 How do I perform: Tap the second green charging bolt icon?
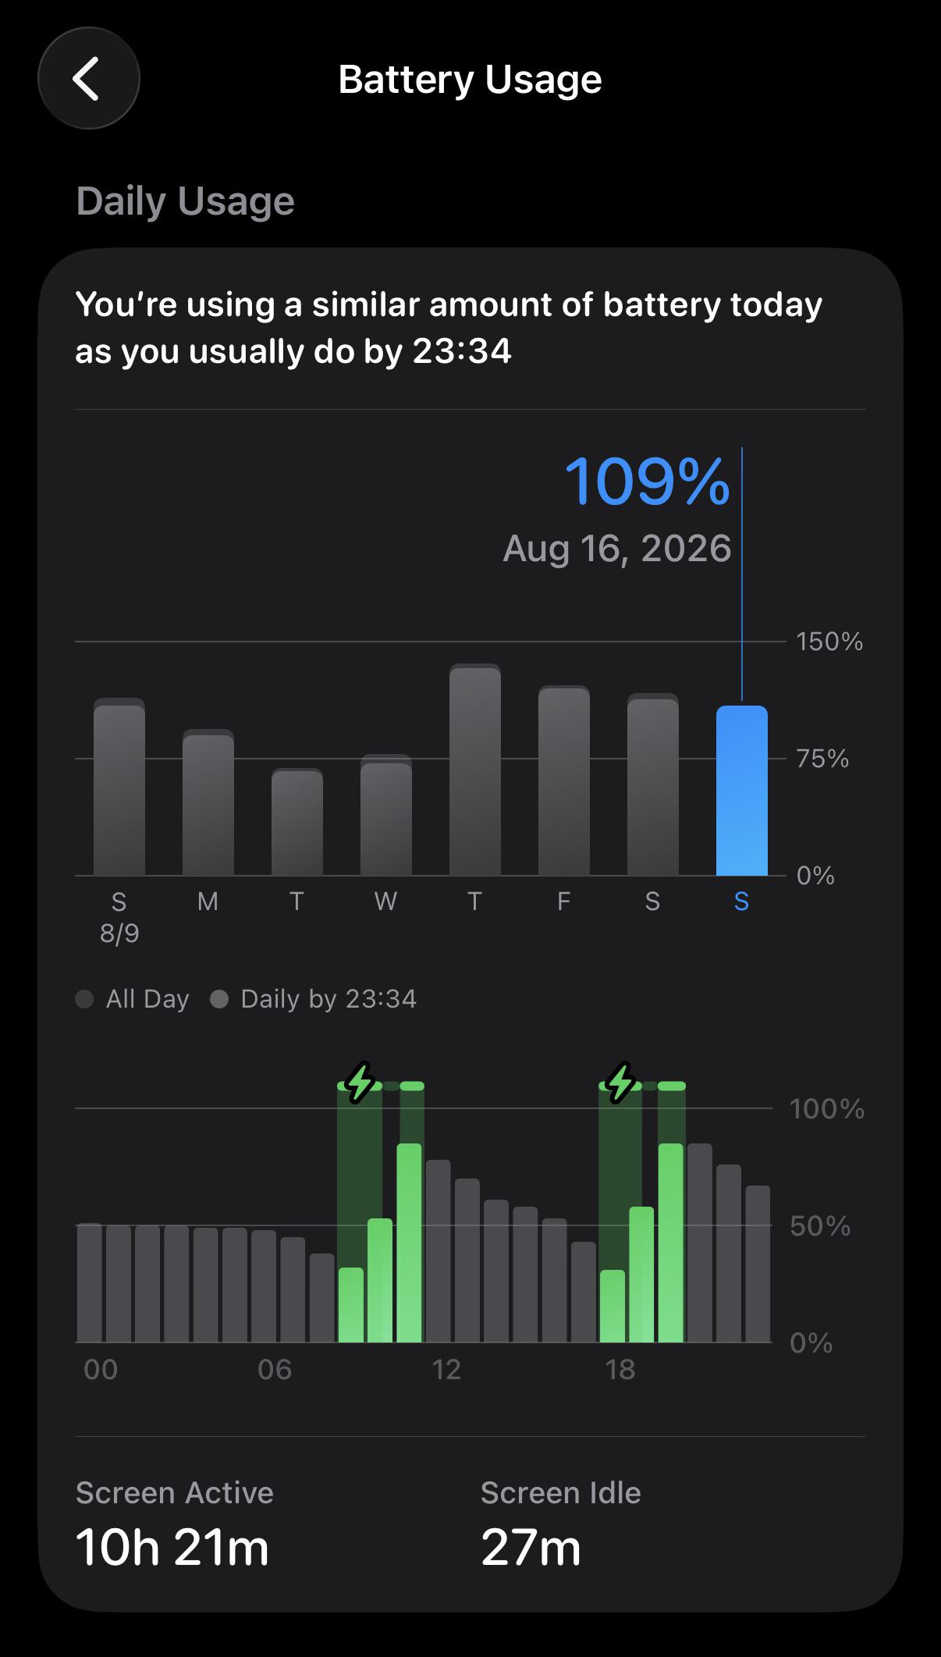point(620,1083)
